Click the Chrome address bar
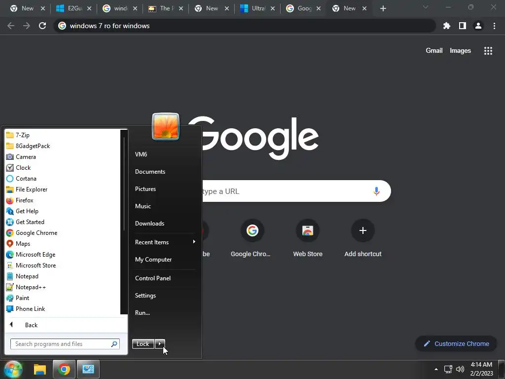505x379 pixels. pos(245,26)
